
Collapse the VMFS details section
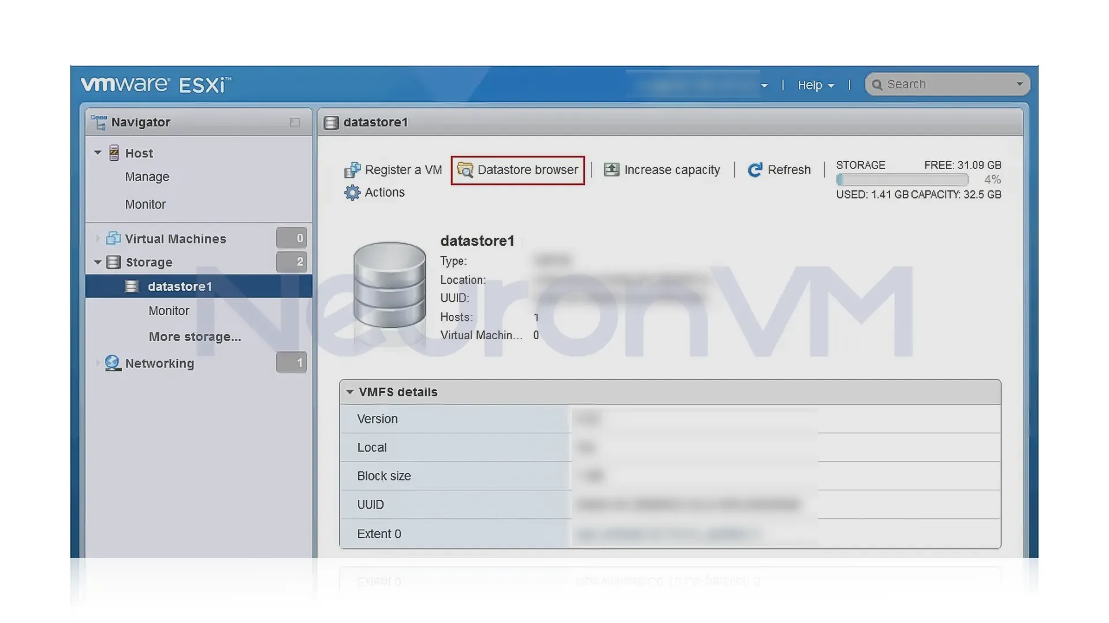point(349,392)
